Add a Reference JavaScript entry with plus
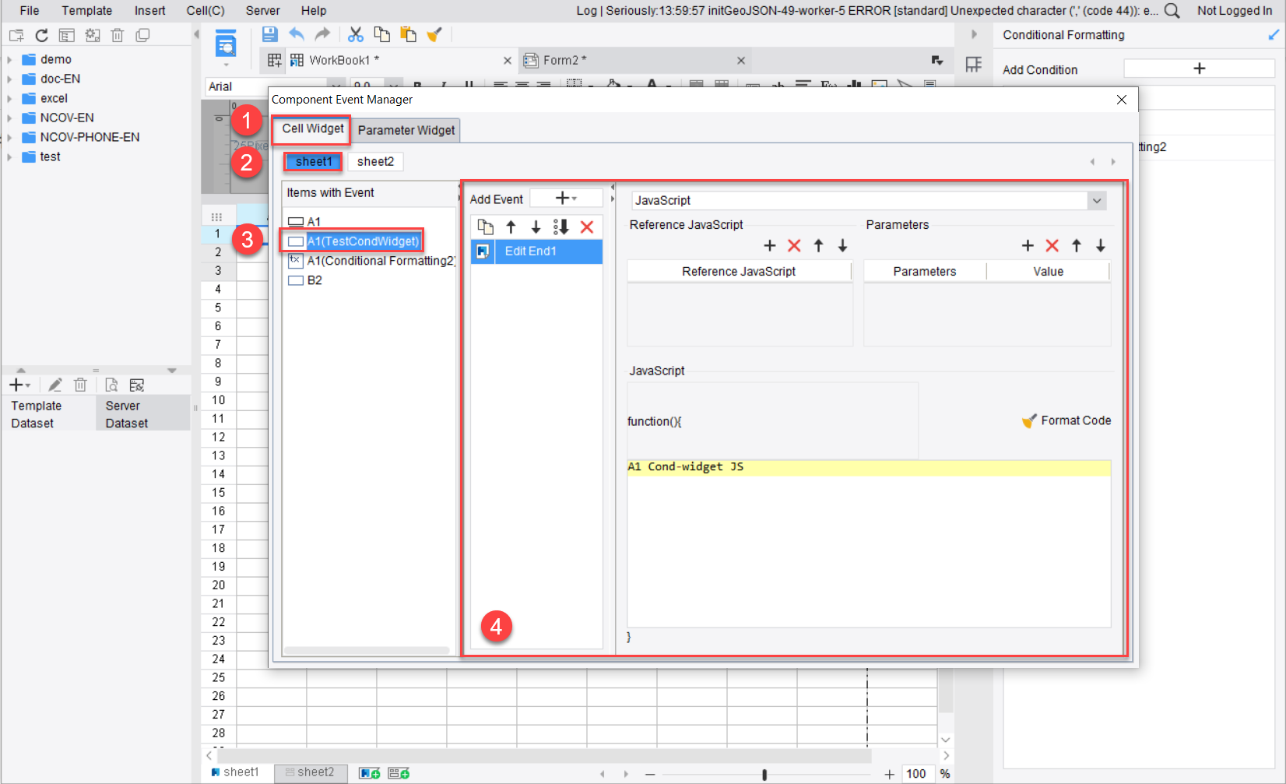 (770, 245)
